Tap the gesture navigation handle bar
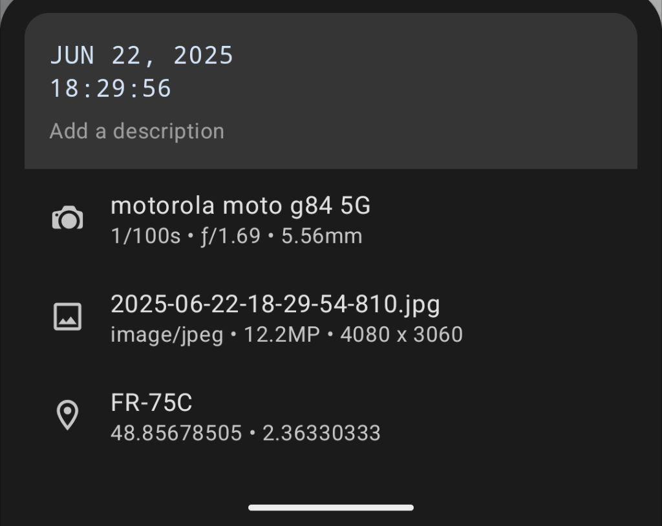662x526 pixels. click(331, 507)
